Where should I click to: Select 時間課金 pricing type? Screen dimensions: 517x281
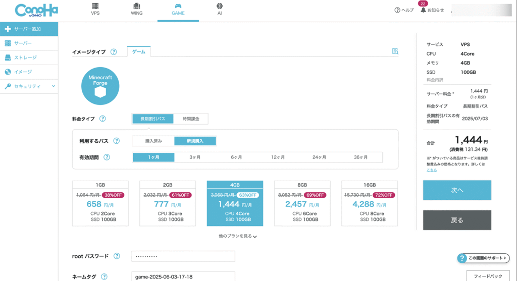pyautogui.click(x=191, y=119)
